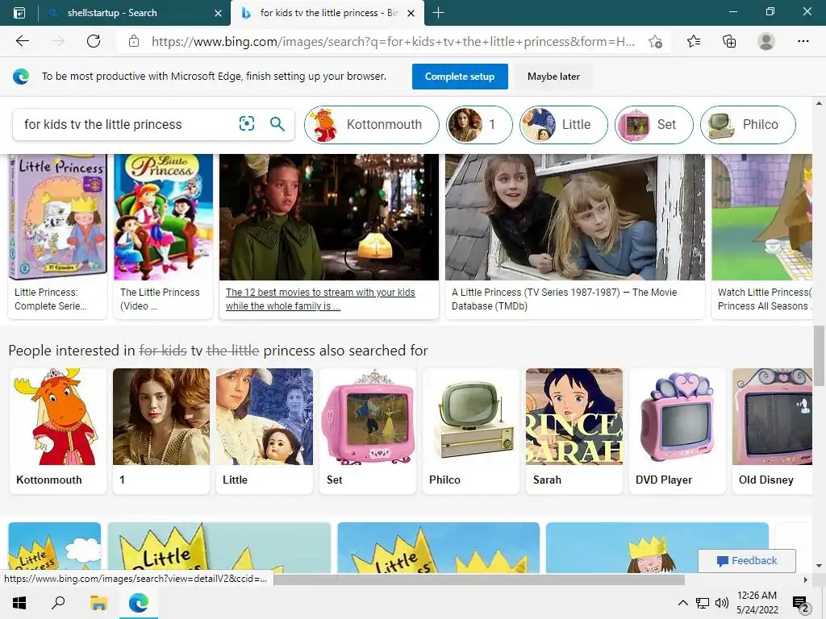Select the Little suggestion chip

563,125
